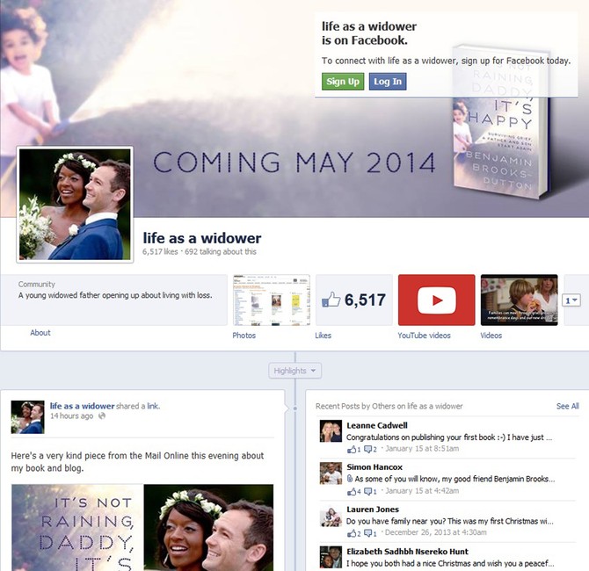589x571 pixels.
Task: Open 'January 15 at 4:42am' timestamp
Action: point(422,491)
